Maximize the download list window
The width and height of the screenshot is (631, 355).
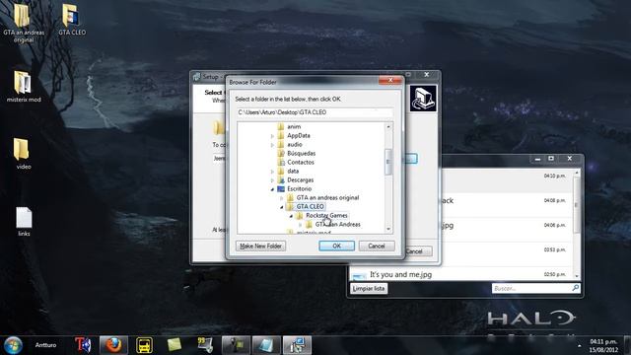pyautogui.click(x=551, y=159)
